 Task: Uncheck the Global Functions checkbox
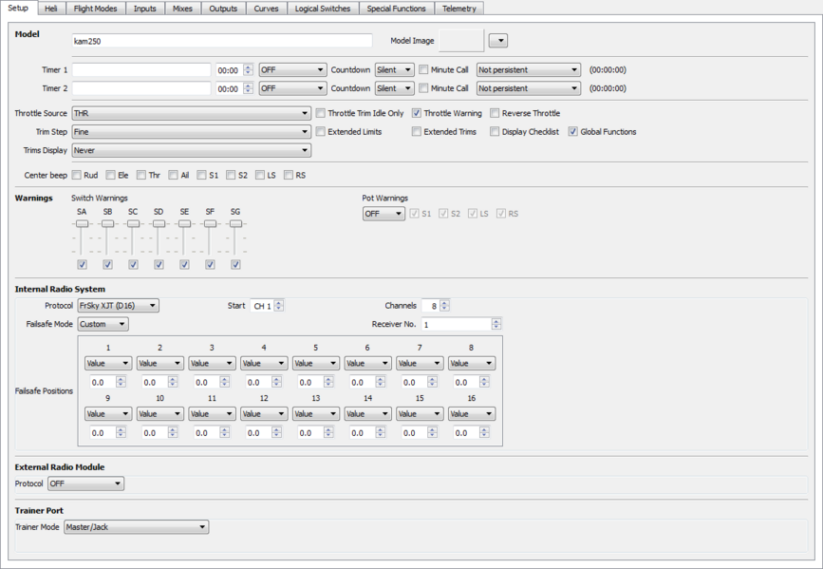(x=573, y=132)
